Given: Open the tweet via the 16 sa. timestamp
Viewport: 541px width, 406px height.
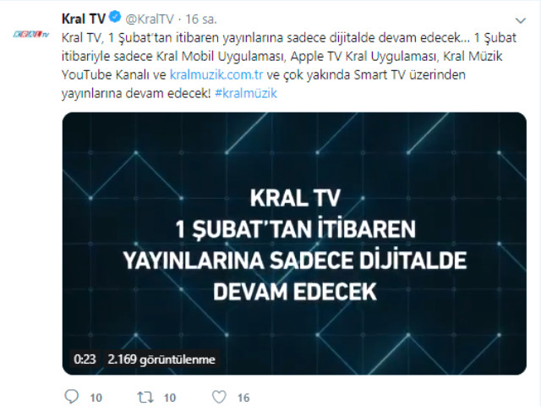Looking at the screenshot, I should click(201, 19).
